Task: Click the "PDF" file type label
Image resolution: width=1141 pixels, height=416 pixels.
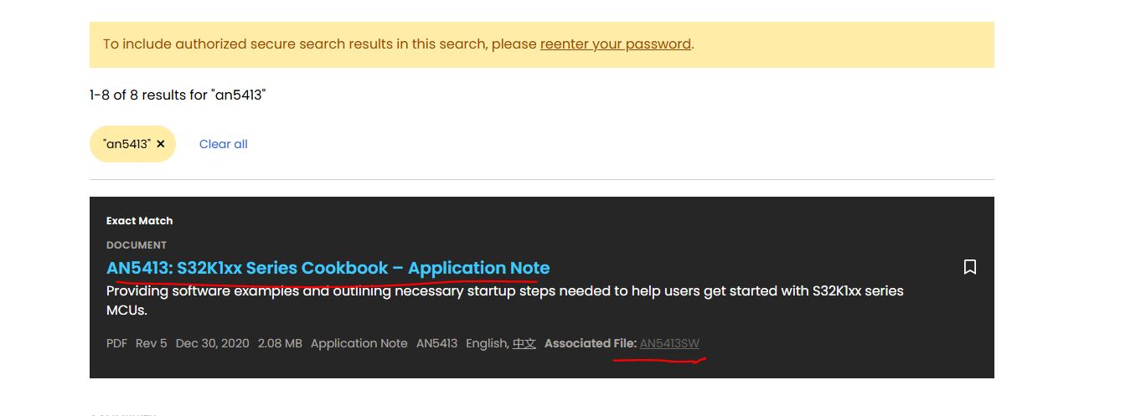Action: click(x=116, y=343)
